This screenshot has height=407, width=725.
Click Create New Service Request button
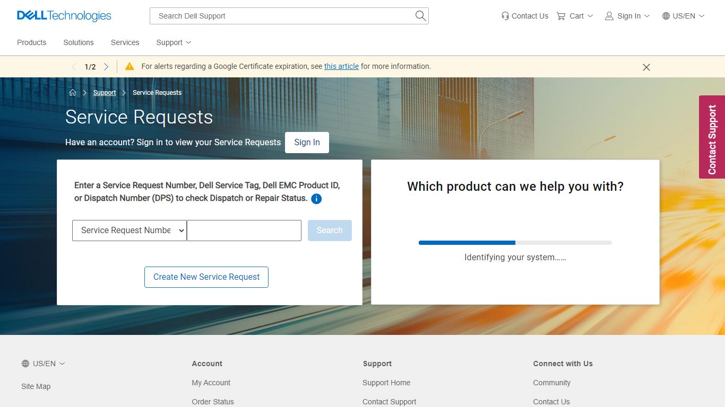[206, 277]
